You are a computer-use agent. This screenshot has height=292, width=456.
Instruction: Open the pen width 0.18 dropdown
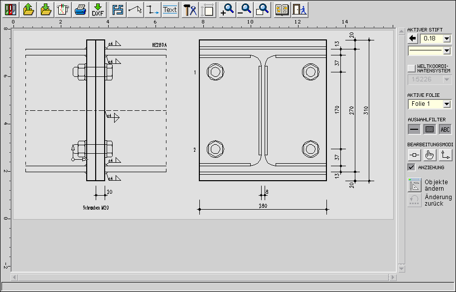(x=447, y=38)
